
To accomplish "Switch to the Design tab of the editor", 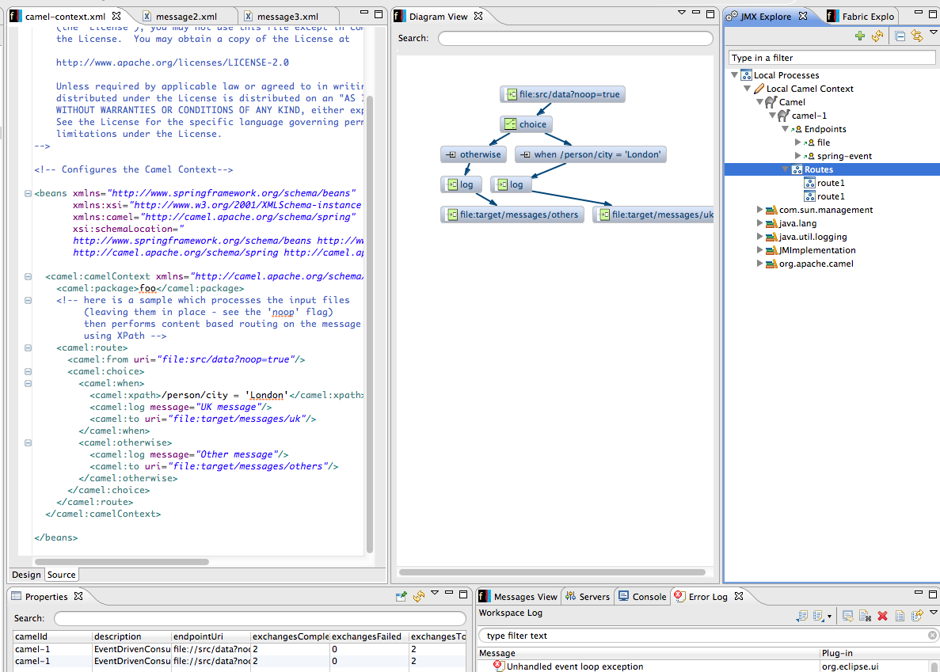I will [x=26, y=575].
